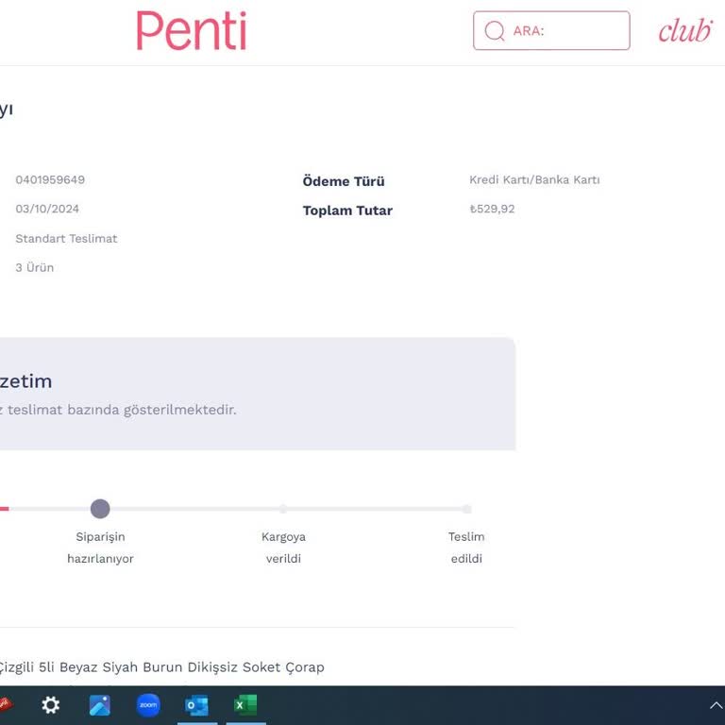Screen dimensions: 725x725
Task: Click Kredi Kartı/Banka Kartı value
Action: point(534,180)
